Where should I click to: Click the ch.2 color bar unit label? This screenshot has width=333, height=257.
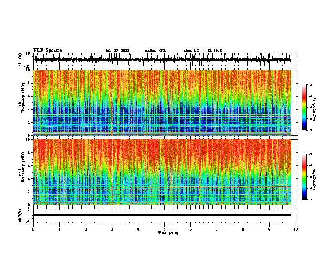pyautogui.click(x=314, y=178)
